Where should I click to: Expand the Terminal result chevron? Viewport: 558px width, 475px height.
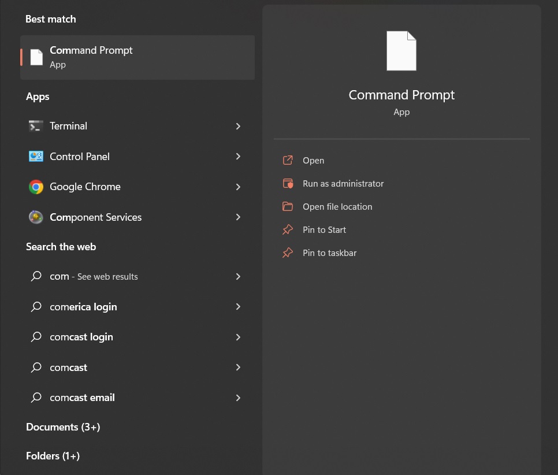238,126
